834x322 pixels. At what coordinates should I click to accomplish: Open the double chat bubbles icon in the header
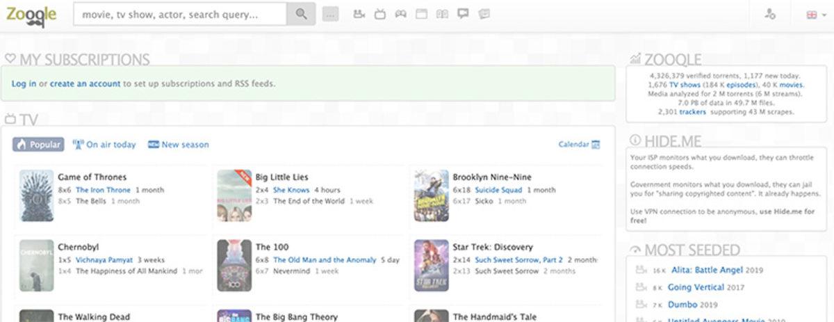(x=484, y=14)
